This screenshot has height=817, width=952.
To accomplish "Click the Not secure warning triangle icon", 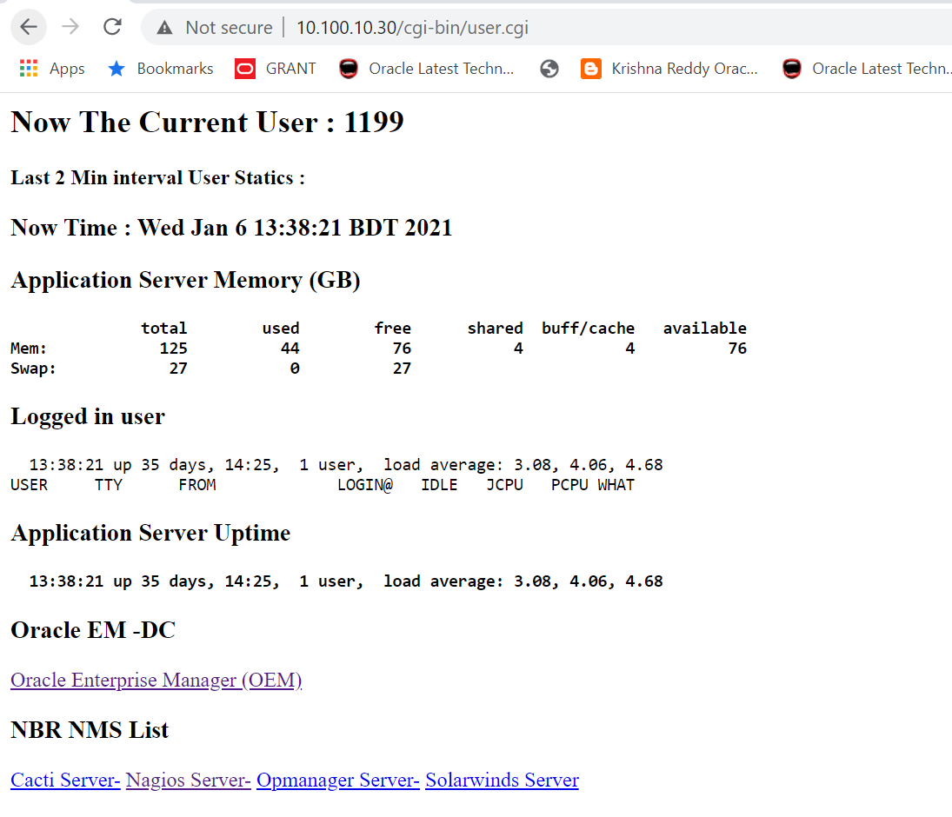I will pyautogui.click(x=164, y=27).
